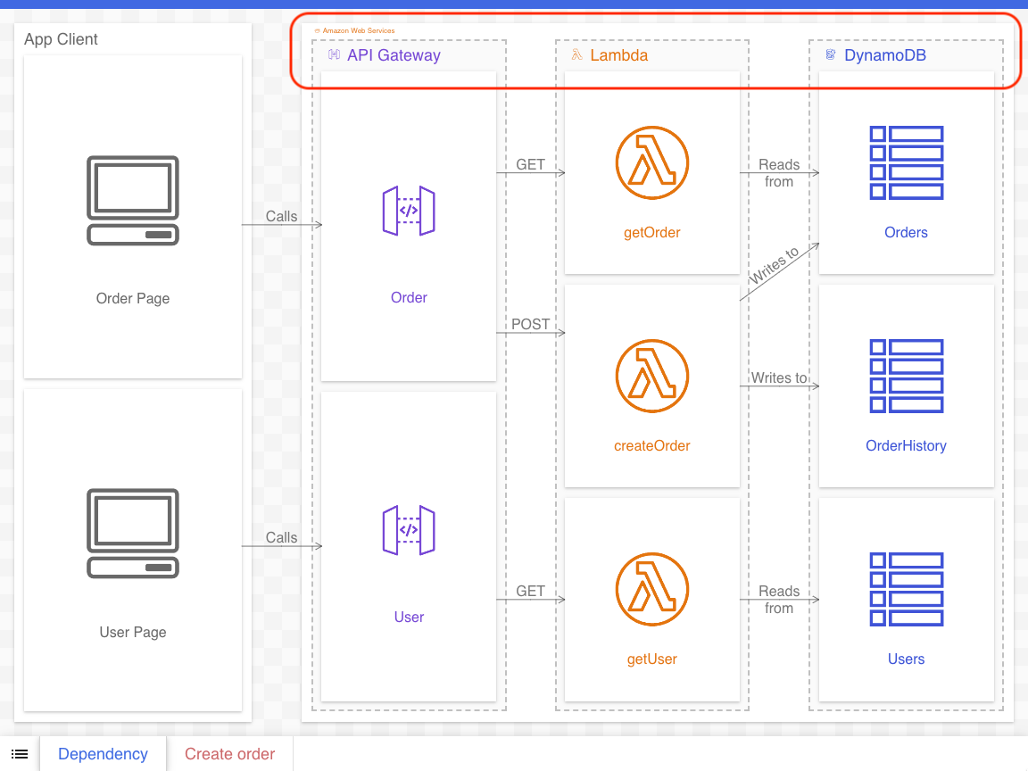Open the diagram list menu icon
This screenshot has height=771, width=1028.
20,754
